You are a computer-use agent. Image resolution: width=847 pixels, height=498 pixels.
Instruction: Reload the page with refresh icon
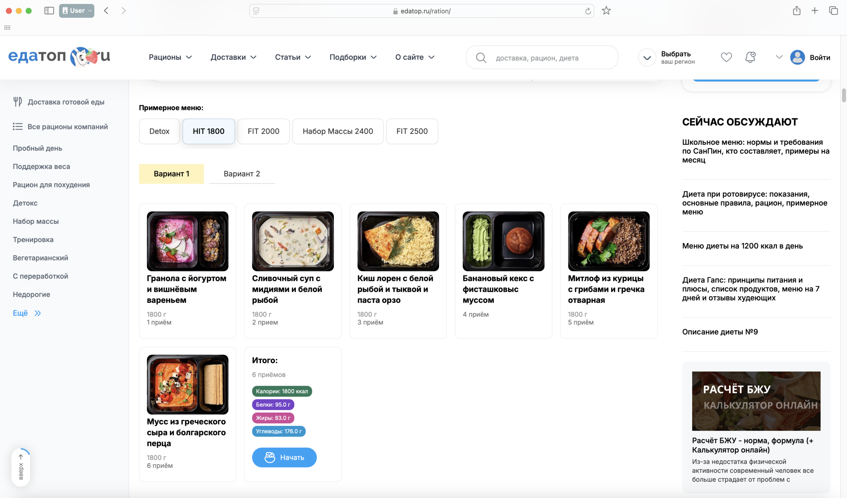tap(588, 11)
